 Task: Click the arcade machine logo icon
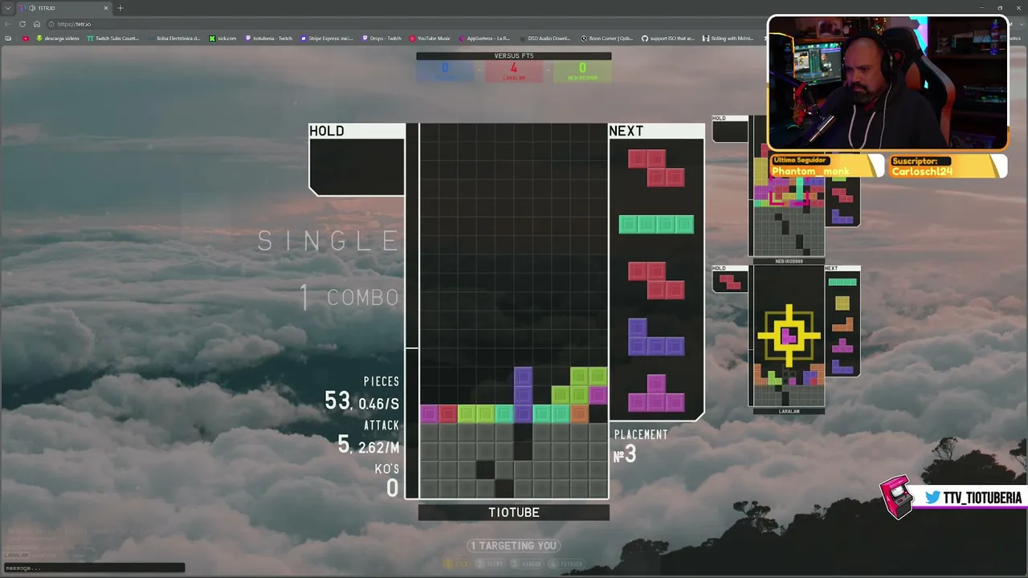pyautogui.click(x=897, y=498)
